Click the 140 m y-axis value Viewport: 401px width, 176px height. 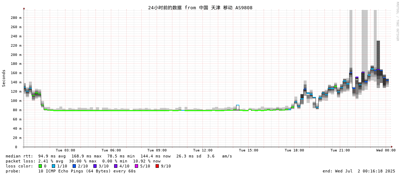tap(16, 82)
